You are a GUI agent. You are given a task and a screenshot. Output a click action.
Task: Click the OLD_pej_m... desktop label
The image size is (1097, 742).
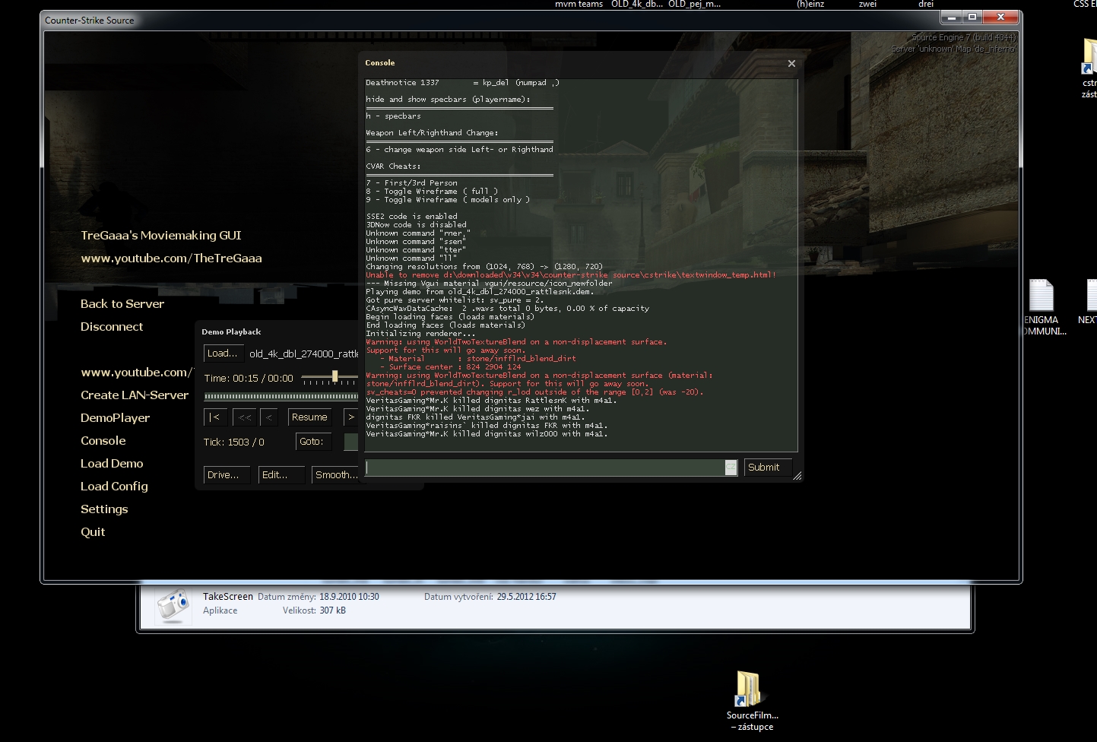[694, 5]
